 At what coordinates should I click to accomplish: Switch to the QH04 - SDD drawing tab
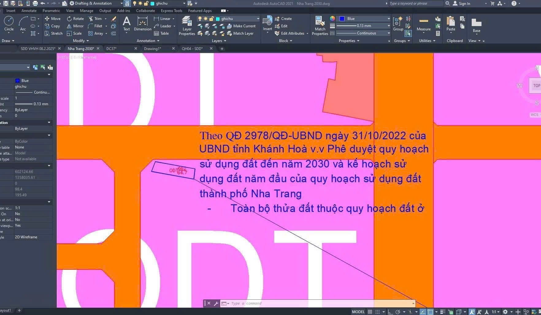(x=192, y=49)
